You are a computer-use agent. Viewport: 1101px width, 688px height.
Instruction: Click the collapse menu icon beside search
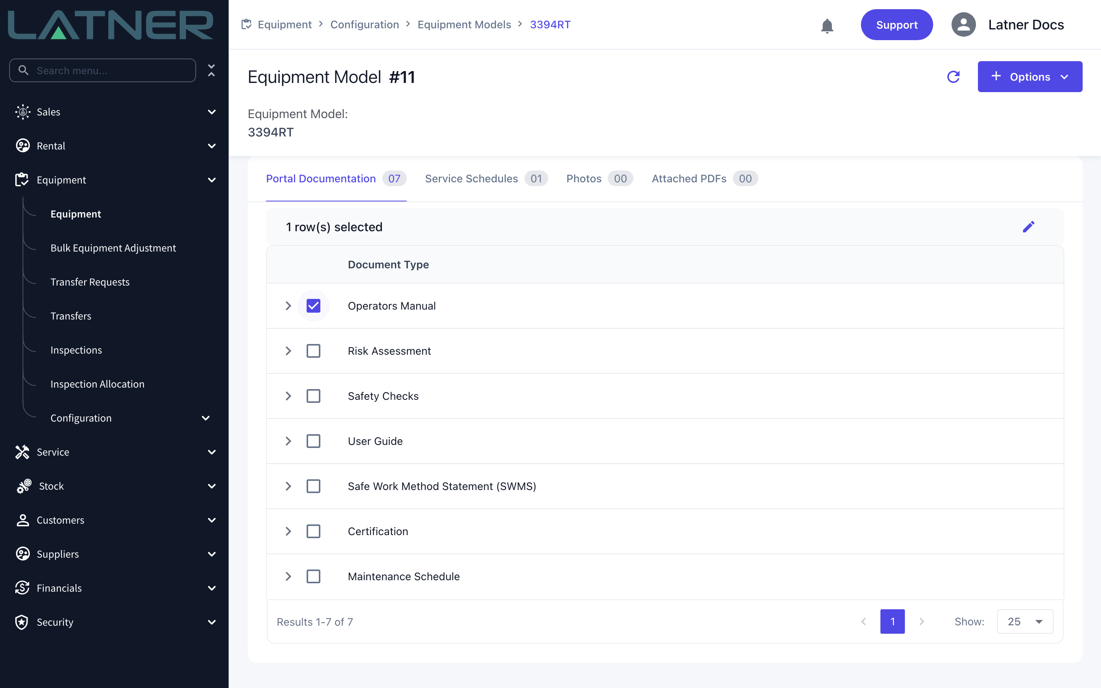pos(211,70)
